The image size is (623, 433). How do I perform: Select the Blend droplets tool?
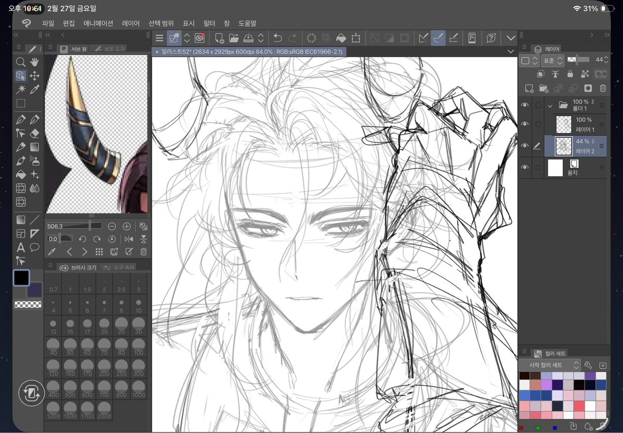click(35, 188)
